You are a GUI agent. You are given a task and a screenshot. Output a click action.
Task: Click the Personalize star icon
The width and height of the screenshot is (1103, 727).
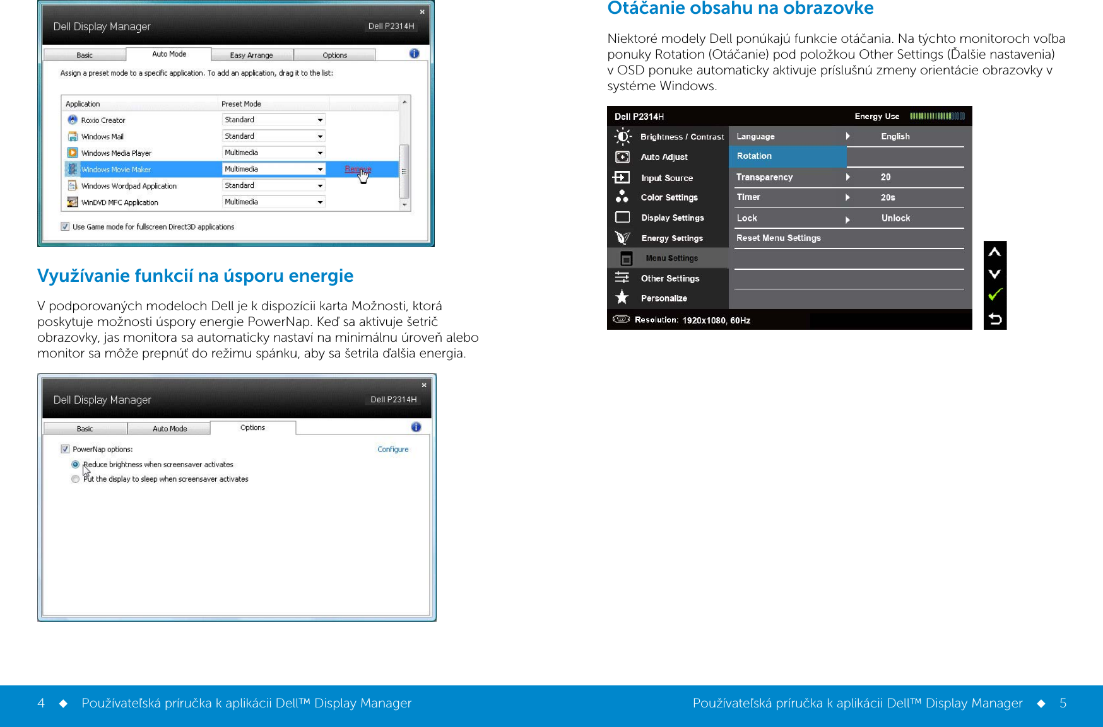coord(622,298)
